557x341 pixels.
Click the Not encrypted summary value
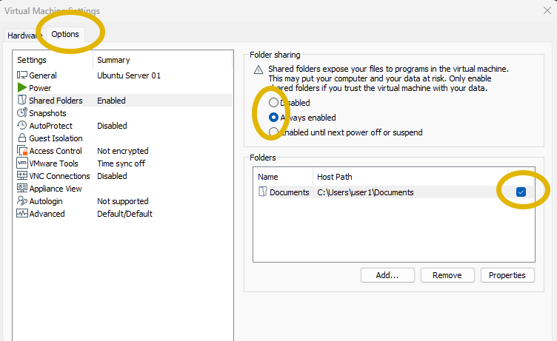[x=123, y=151]
